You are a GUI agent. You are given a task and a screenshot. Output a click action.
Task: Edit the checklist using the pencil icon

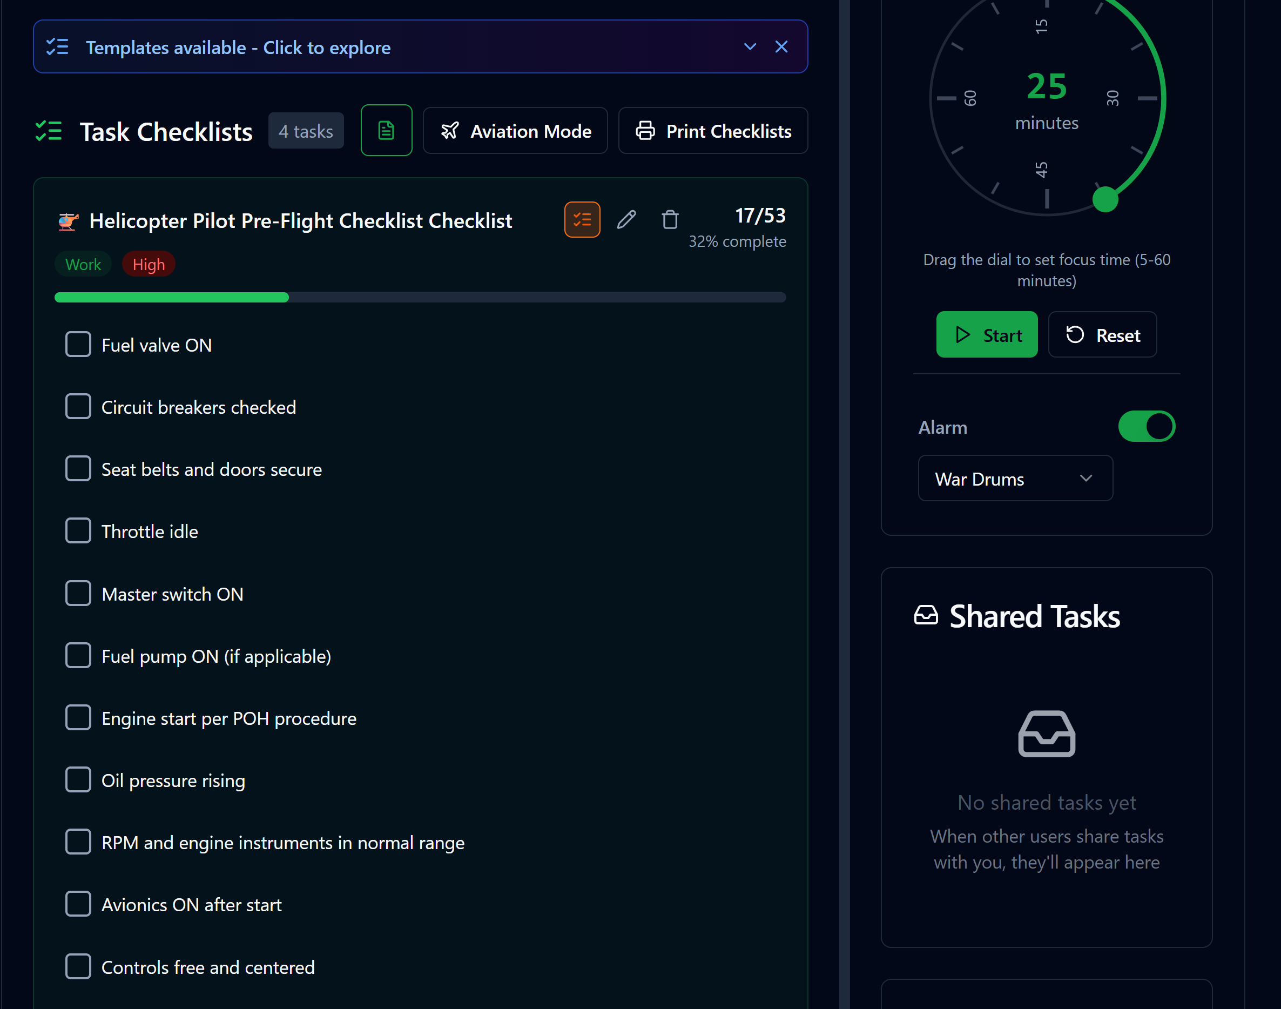point(626,219)
